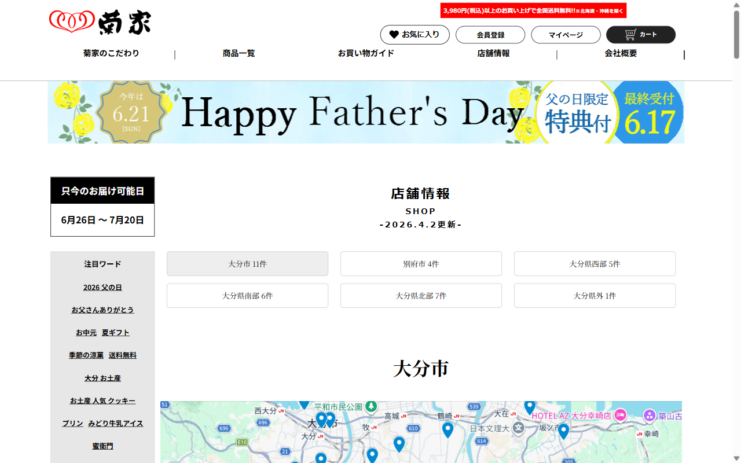Open 会社概要 menu item
The image size is (741, 463).
[621, 53]
